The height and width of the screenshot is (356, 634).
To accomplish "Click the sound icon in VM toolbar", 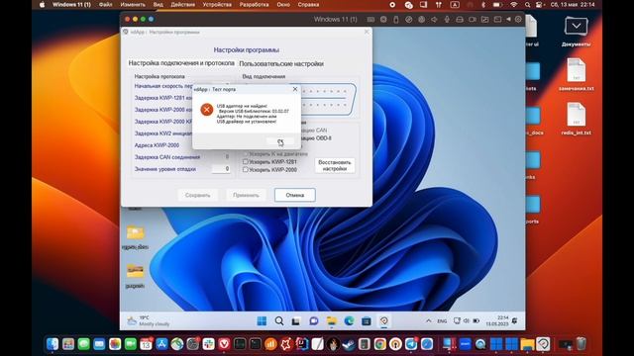I will [434, 20].
